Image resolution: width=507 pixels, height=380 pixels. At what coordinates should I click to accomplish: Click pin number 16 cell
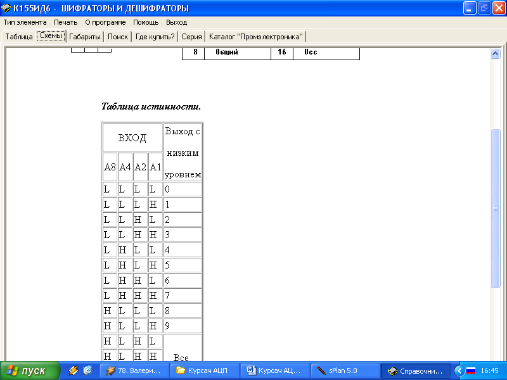click(x=282, y=53)
